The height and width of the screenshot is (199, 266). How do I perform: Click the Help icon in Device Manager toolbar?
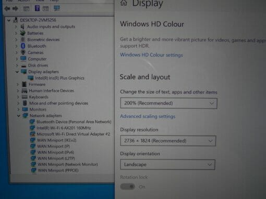click(37, 8)
